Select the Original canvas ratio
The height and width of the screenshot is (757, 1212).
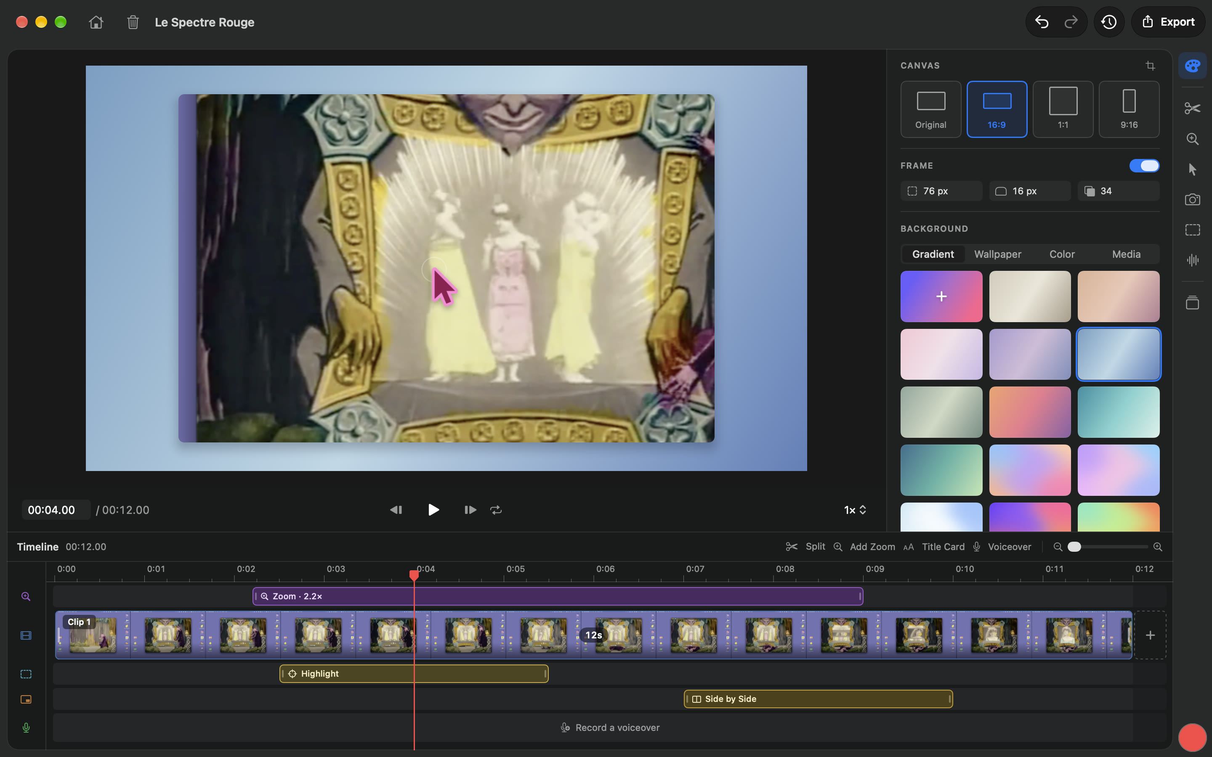930,109
